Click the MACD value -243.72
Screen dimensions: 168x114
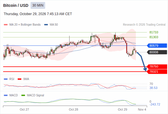coord(155,104)
